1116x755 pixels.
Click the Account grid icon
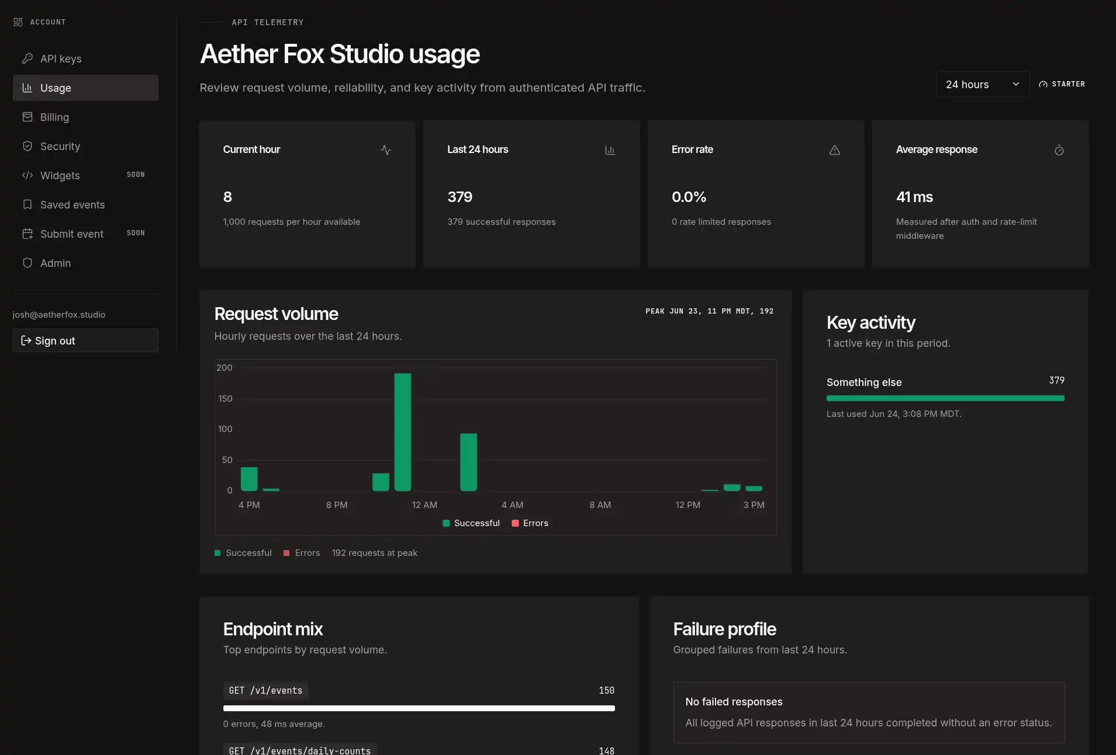(x=18, y=22)
